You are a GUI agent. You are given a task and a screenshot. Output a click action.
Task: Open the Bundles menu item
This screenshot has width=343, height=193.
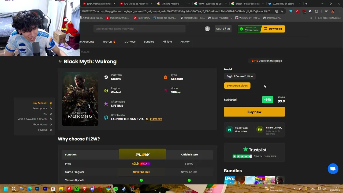[x=149, y=42]
